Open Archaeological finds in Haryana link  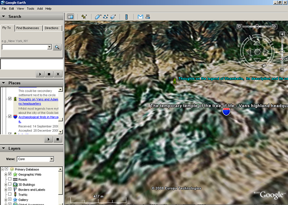coord(38,119)
